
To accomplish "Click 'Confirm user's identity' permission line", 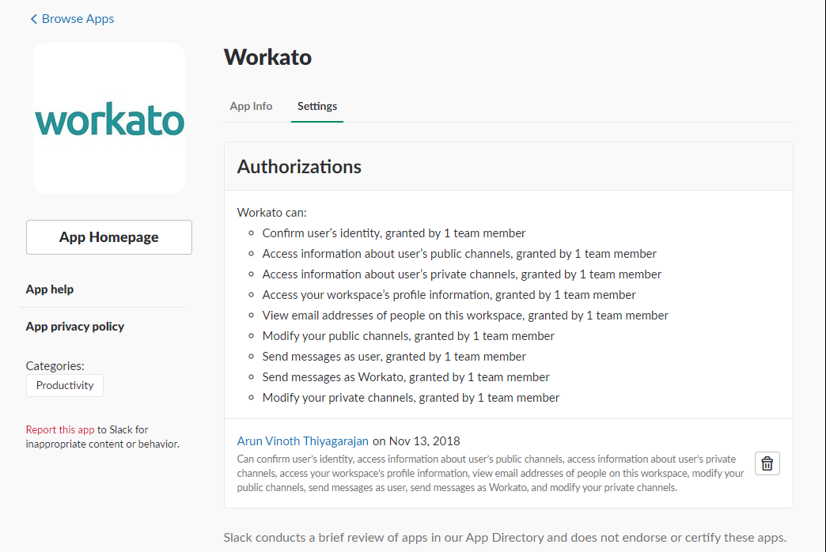I will 393,233.
